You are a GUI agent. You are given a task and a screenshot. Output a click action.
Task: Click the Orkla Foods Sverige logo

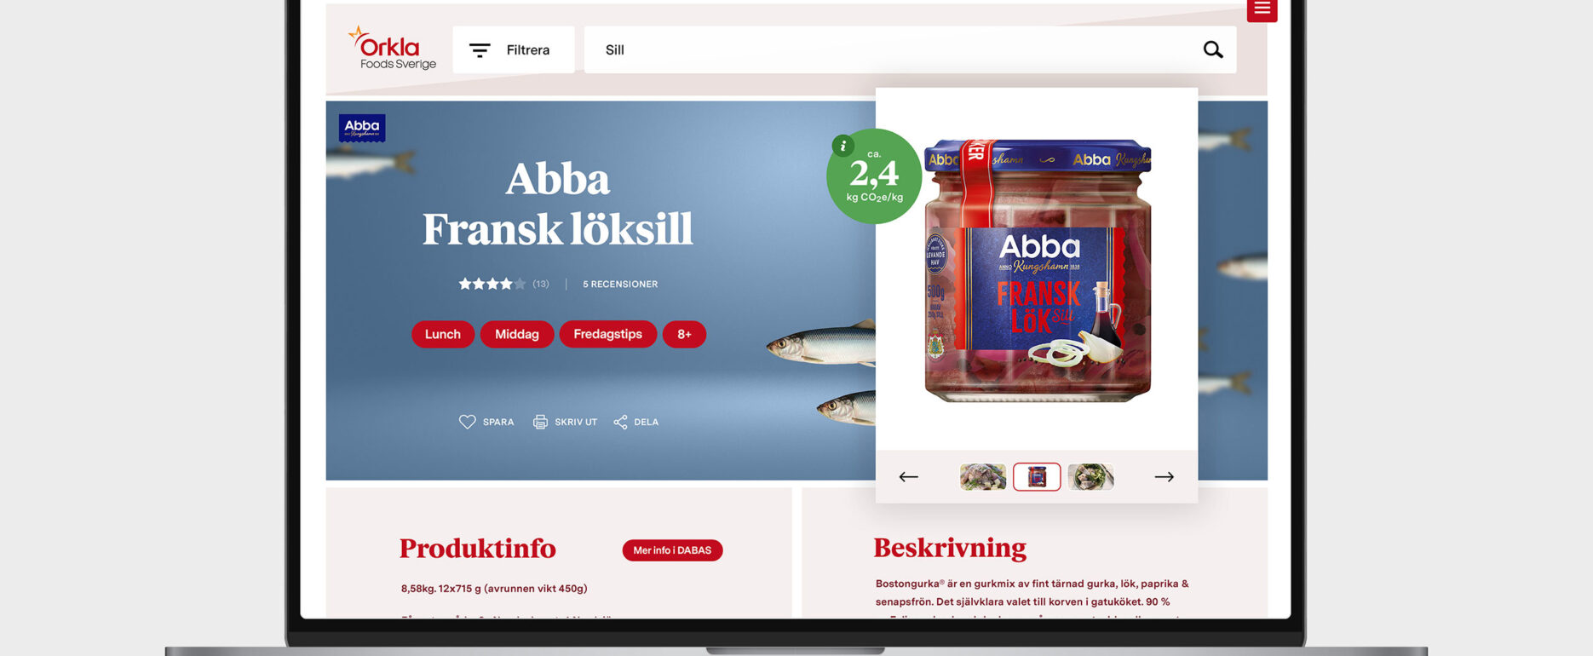pyautogui.click(x=392, y=48)
